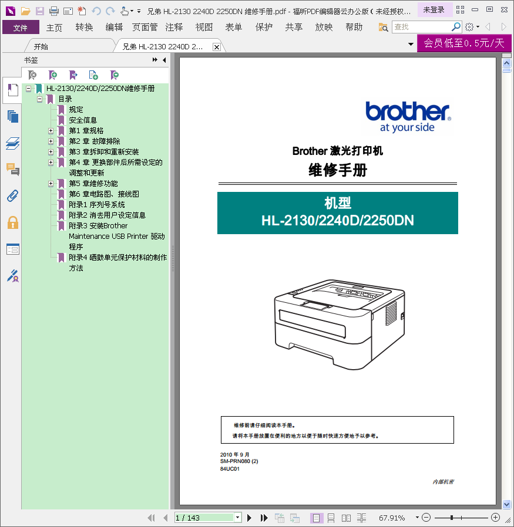514x527 pixels.
Task: Go to the next page
Action: coord(249,518)
